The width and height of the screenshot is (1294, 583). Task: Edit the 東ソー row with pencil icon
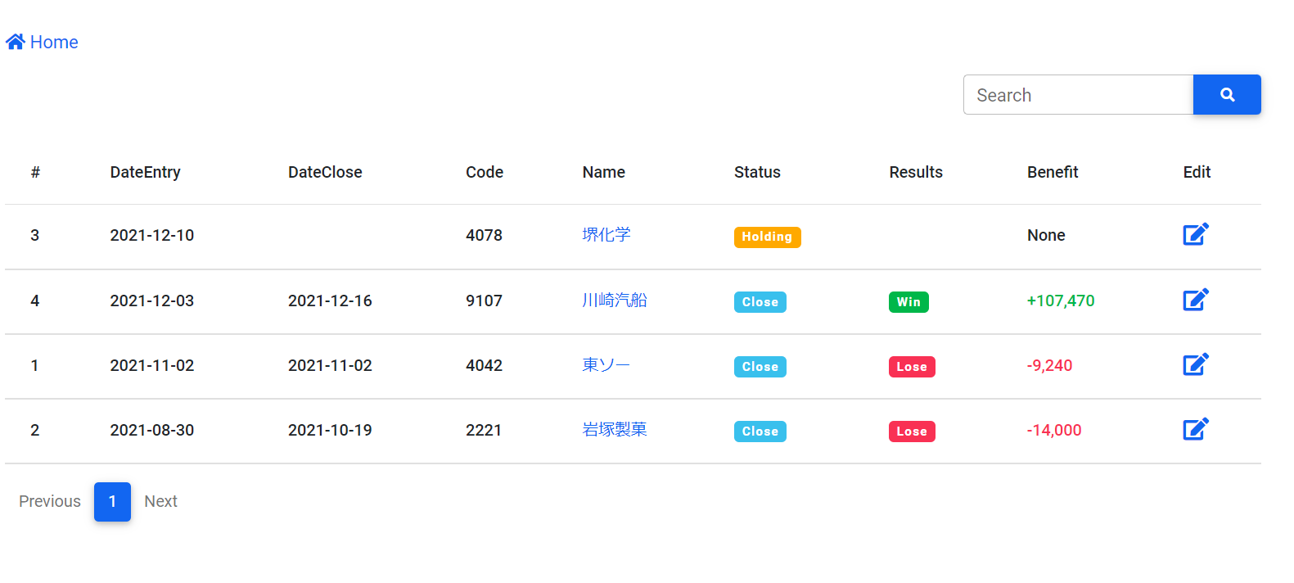point(1196,364)
